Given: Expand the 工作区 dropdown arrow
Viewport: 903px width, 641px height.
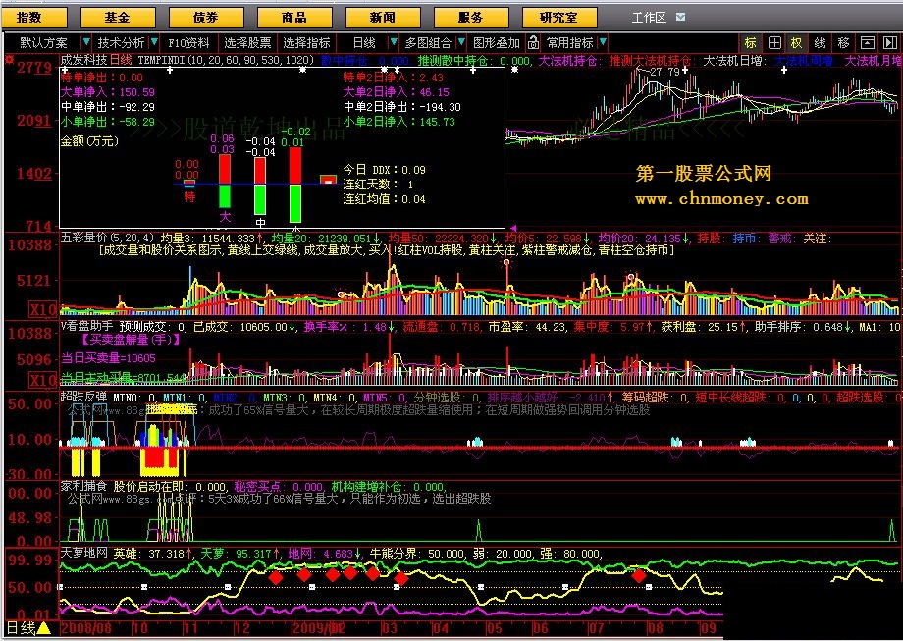Looking at the screenshot, I should click(x=681, y=18).
